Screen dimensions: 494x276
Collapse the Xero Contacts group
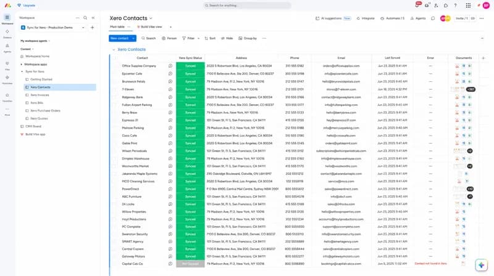pos(114,50)
